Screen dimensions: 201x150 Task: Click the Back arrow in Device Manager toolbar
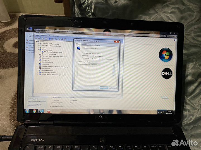36,38
